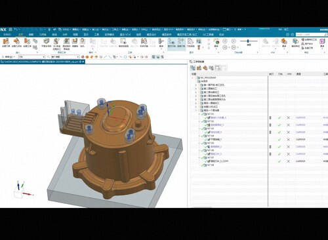Collapse the N7-01 group
The image size is (328, 240).
click(x=199, y=114)
